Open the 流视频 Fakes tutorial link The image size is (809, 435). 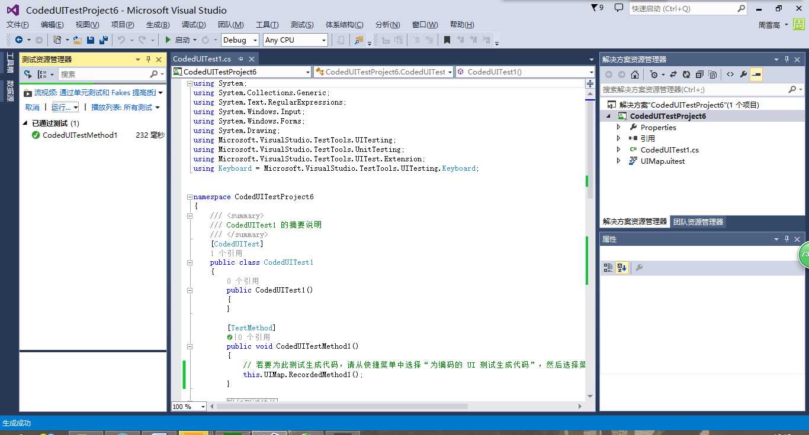(95, 93)
